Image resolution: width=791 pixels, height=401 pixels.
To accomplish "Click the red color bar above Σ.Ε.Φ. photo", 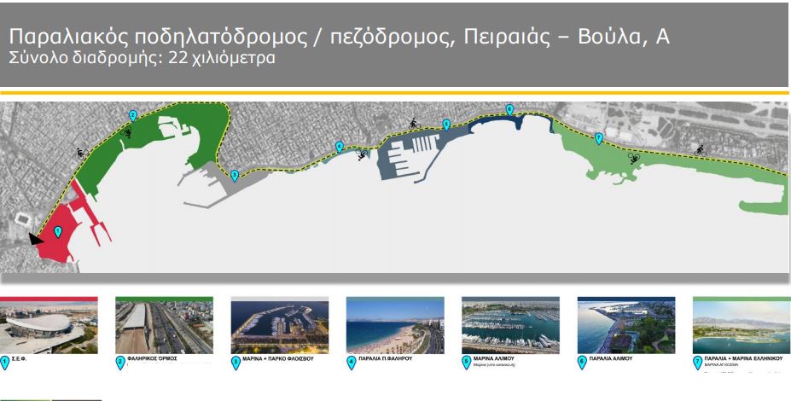I will point(49,299).
